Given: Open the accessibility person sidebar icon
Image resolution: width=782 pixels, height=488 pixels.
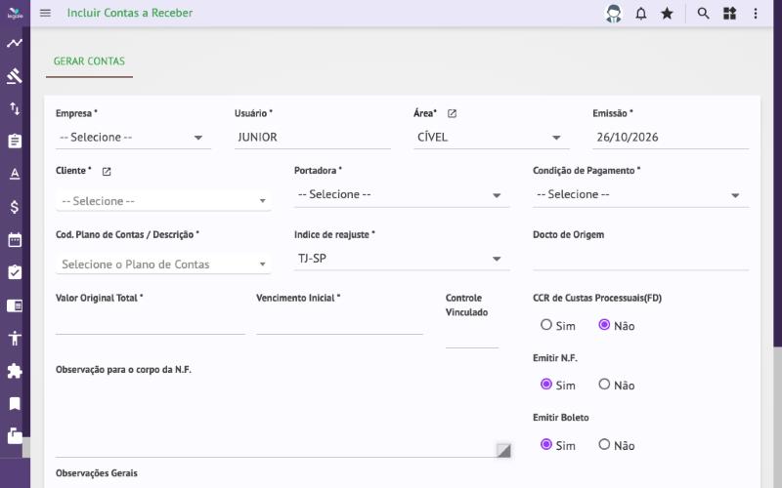Looking at the screenshot, I should 15,338.
